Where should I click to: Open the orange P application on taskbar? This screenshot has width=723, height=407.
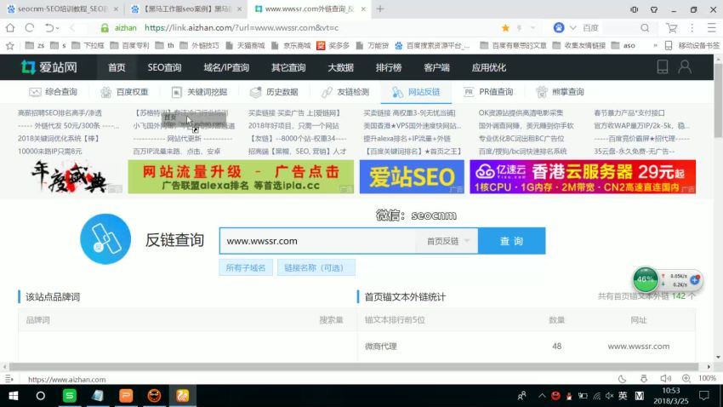pos(126,396)
